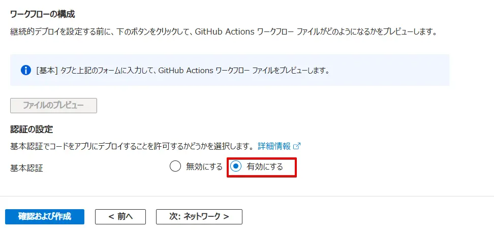
Task: Click the external link icon beside 詳細情報
Action: [x=297, y=146]
